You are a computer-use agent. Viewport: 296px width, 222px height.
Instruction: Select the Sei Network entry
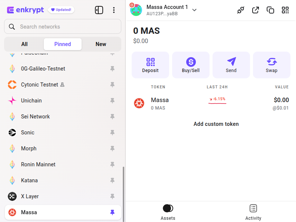click(x=63, y=117)
